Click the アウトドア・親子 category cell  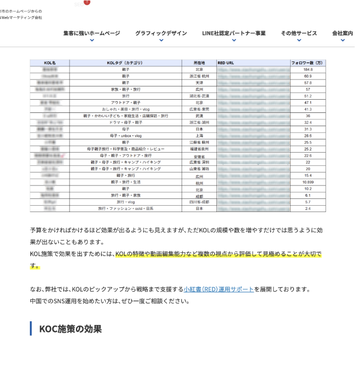pyautogui.click(x=125, y=103)
